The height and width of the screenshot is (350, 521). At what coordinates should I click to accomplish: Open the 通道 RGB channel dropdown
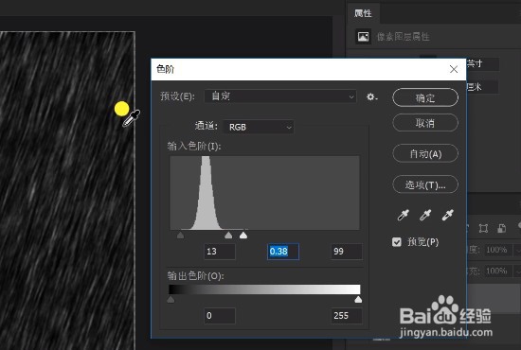tap(259, 127)
